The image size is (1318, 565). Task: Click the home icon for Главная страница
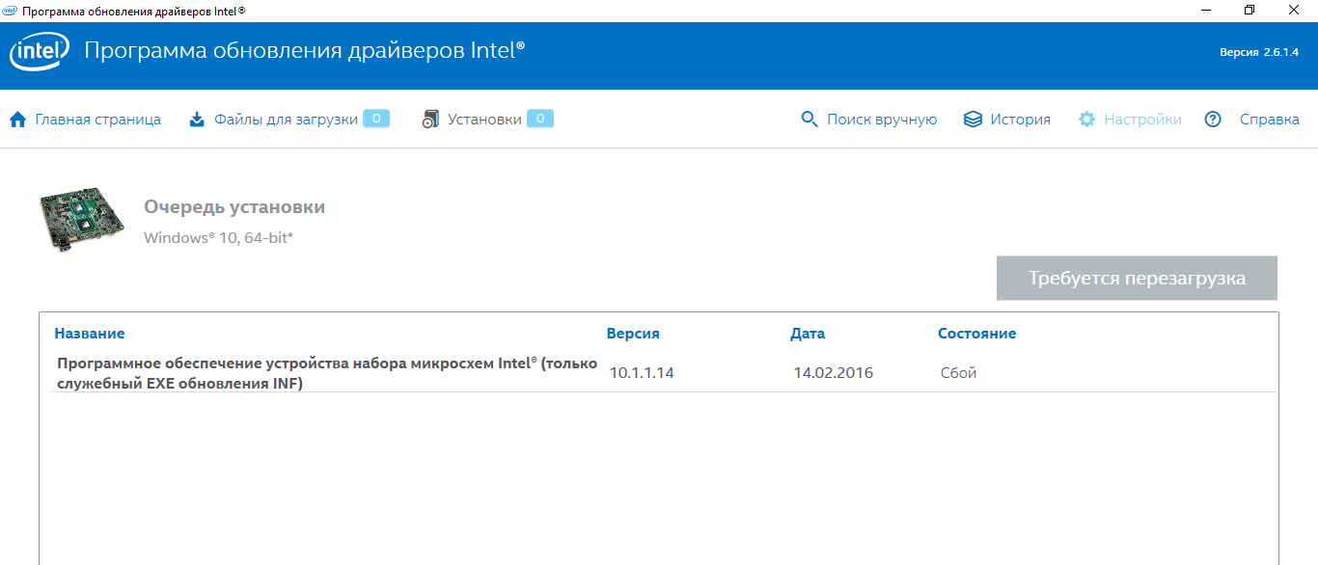[17, 120]
